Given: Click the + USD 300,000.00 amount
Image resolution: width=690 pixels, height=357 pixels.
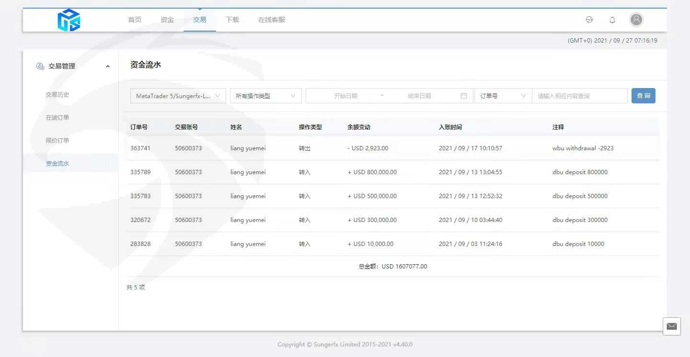Looking at the screenshot, I should coord(372,220).
